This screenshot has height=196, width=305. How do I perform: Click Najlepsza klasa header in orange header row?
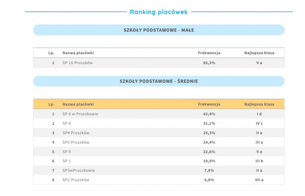259,104
